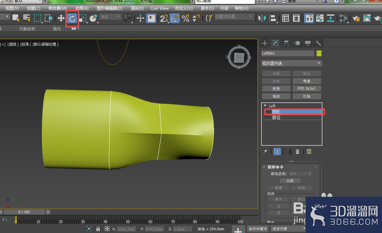Activate the Select and Rotate tool

(72, 18)
